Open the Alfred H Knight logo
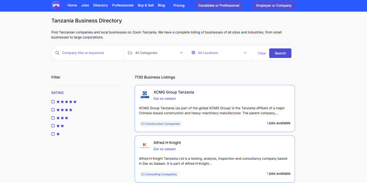The width and height of the screenshot is (367, 183). click(x=145, y=146)
